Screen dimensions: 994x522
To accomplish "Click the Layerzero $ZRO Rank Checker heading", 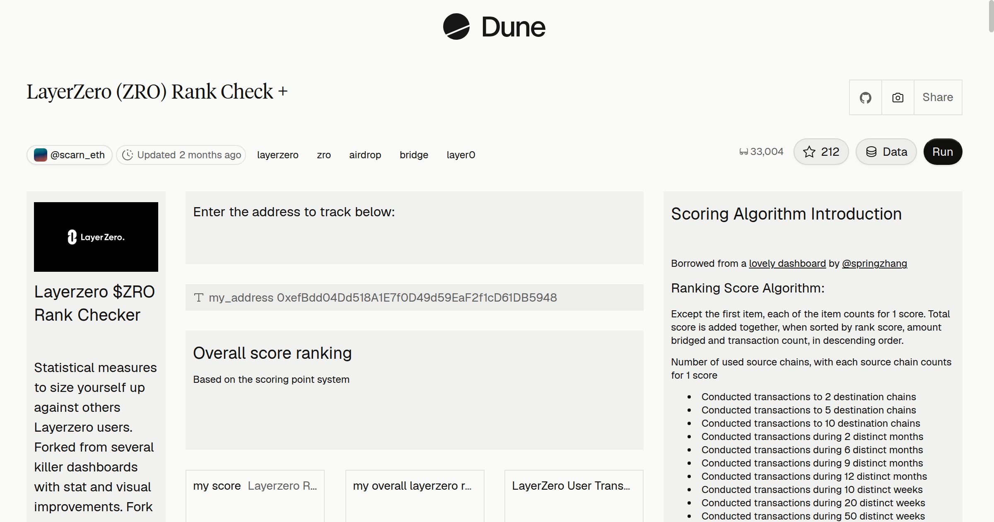I will point(94,303).
